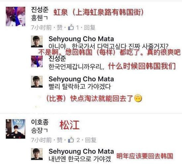Open 진성준 name in 한국언제갑니까 reply
Screen dimensions: 182x166
click(x=57, y=59)
